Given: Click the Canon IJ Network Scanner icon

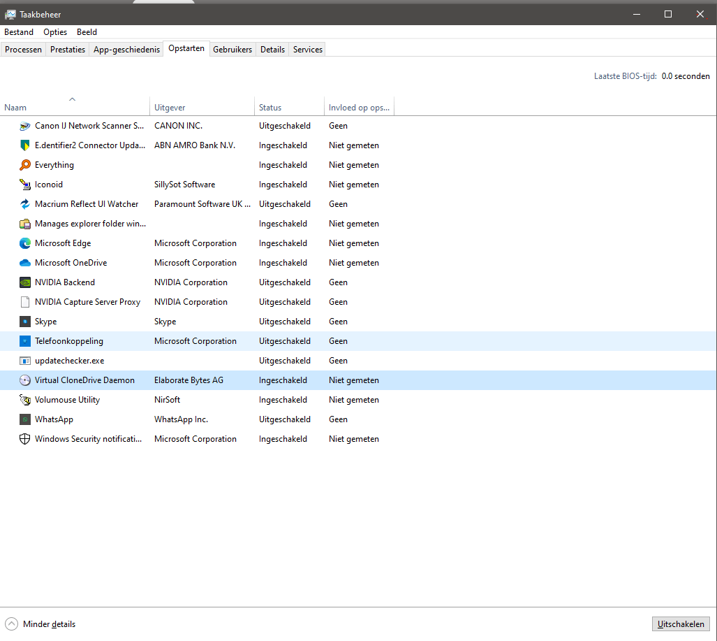Looking at the screenshot, I should pos(25,126).
